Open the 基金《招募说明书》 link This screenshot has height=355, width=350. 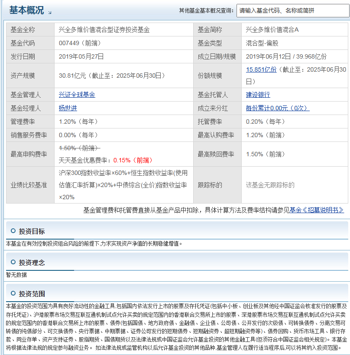[317, 210]
